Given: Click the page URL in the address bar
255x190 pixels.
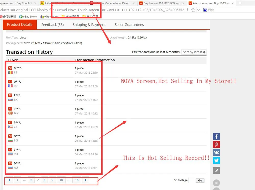Looking at the screenshot, I should coord(92,10).
